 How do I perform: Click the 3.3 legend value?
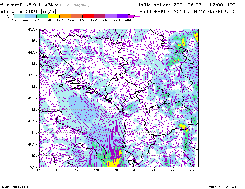pyautogui.click(x=25, y=20)
